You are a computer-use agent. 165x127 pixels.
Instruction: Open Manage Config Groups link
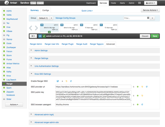point(65,18)
